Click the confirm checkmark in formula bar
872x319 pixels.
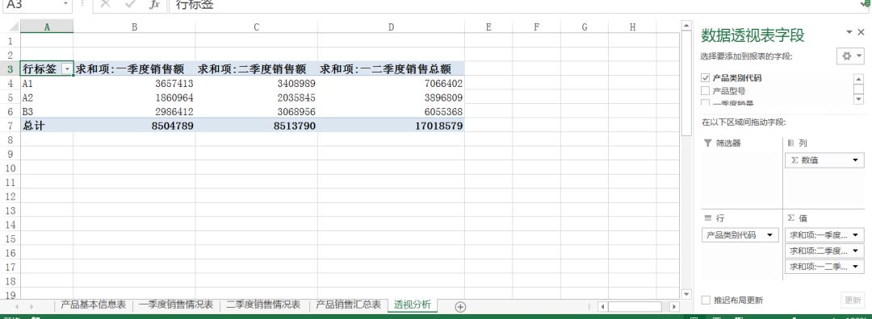click(130, 5)
